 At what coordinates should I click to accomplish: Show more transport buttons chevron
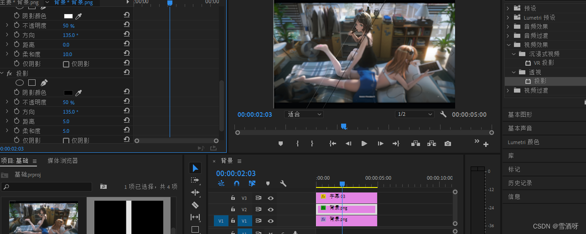pos(477,141)
